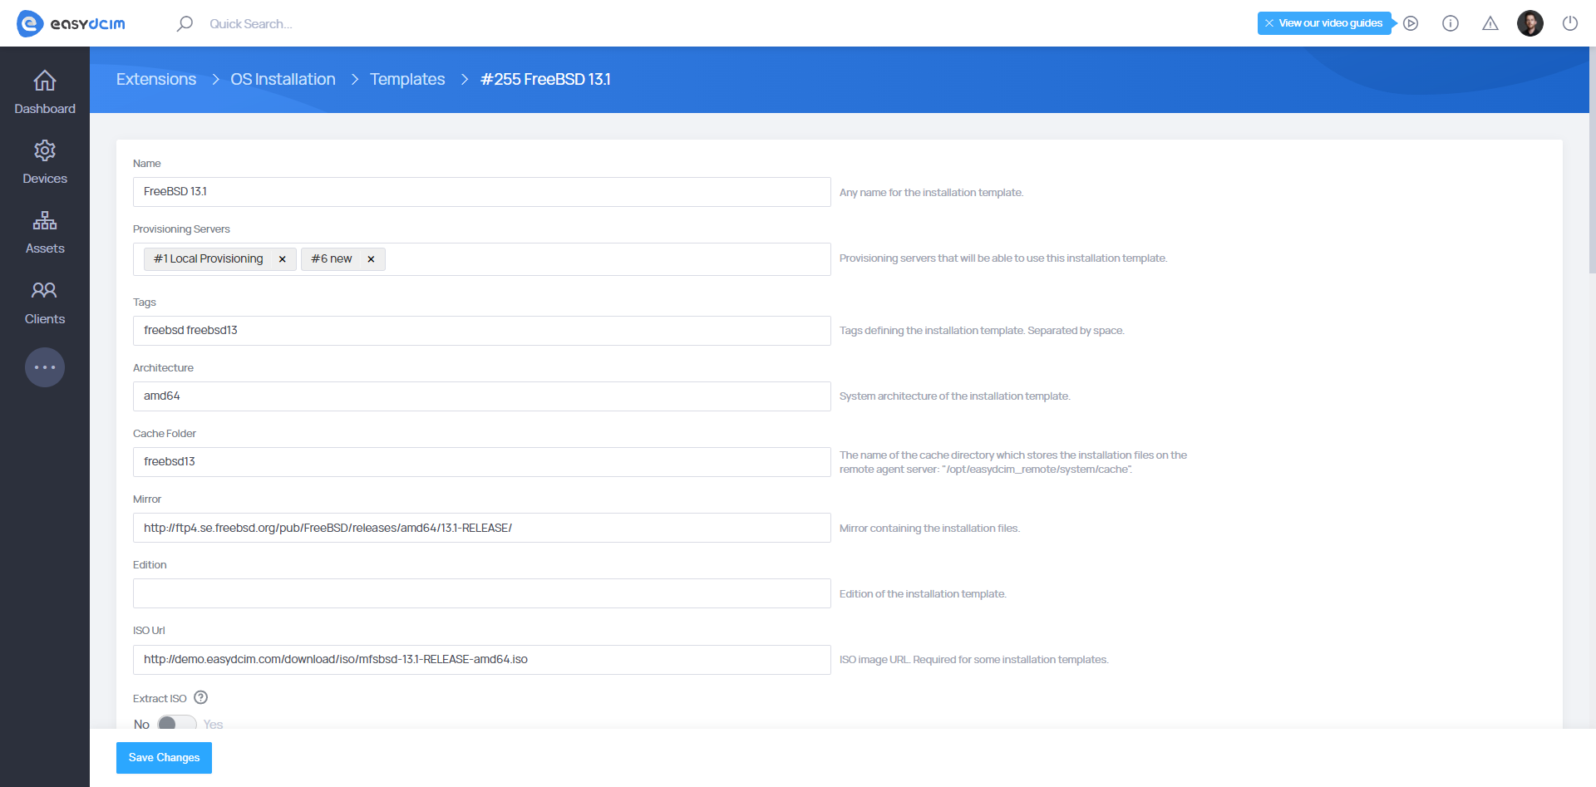The height and width of the screenshot is (787, 1596).
Task: Click the '#255 FreeBSD 13.1' breadcrumb title
Action: 545,79
